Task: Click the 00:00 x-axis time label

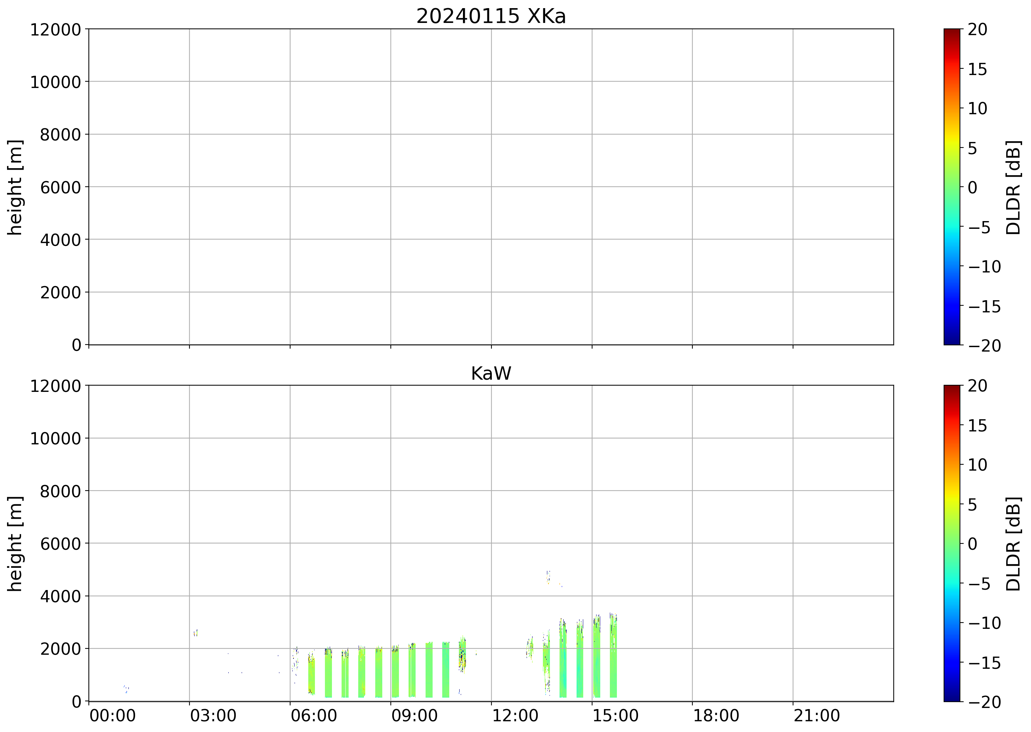Action: [x=112, y=716]
